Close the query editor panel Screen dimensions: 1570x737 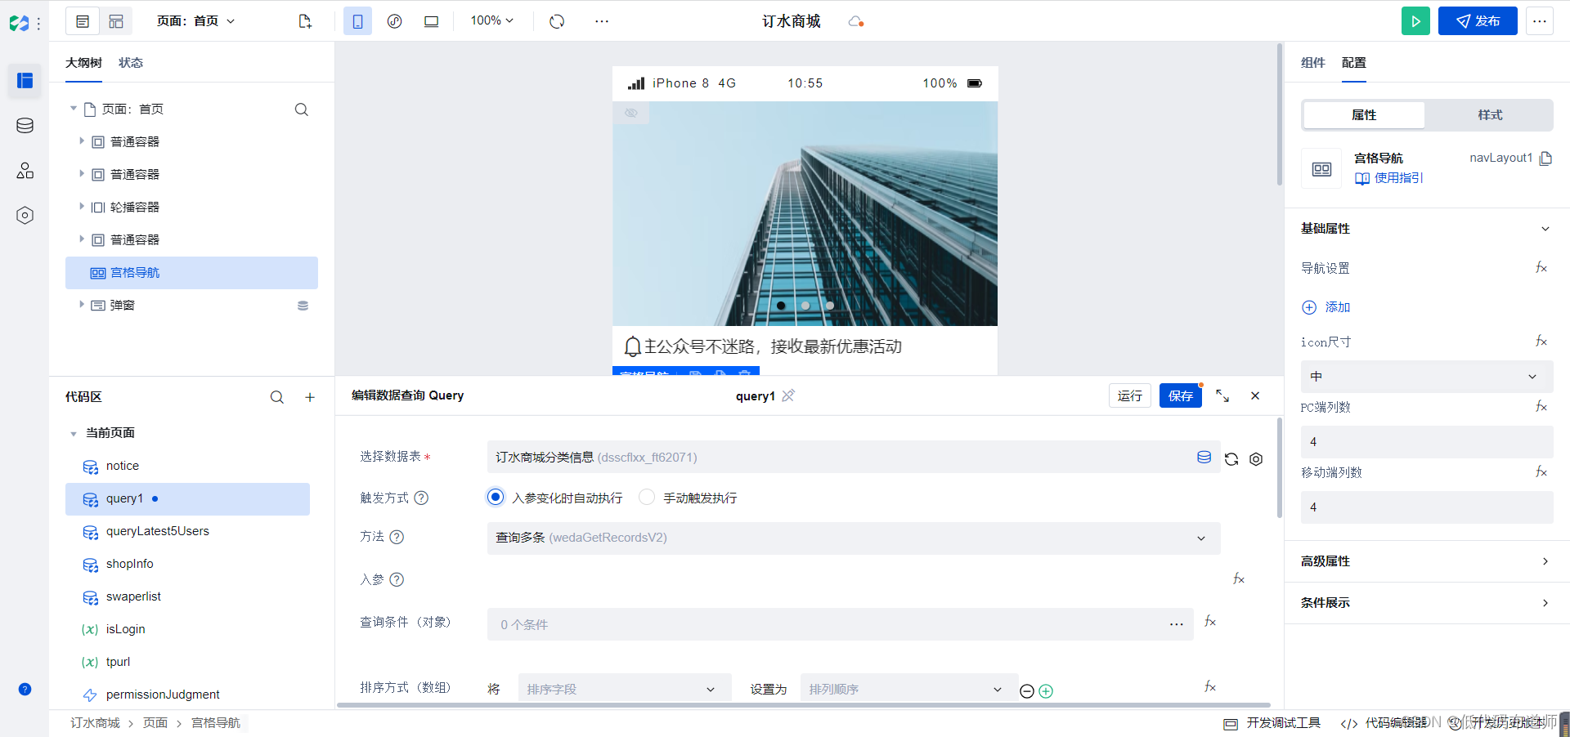1255,395
